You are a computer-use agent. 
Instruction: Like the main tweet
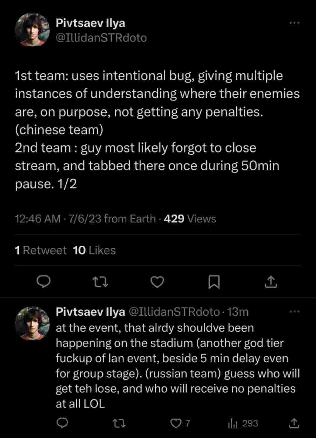click(x=157, y=282)
